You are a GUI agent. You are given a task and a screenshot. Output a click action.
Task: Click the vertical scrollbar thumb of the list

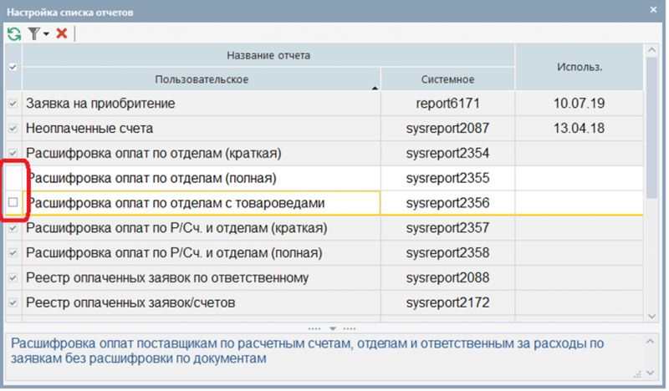tap(651, 128)
